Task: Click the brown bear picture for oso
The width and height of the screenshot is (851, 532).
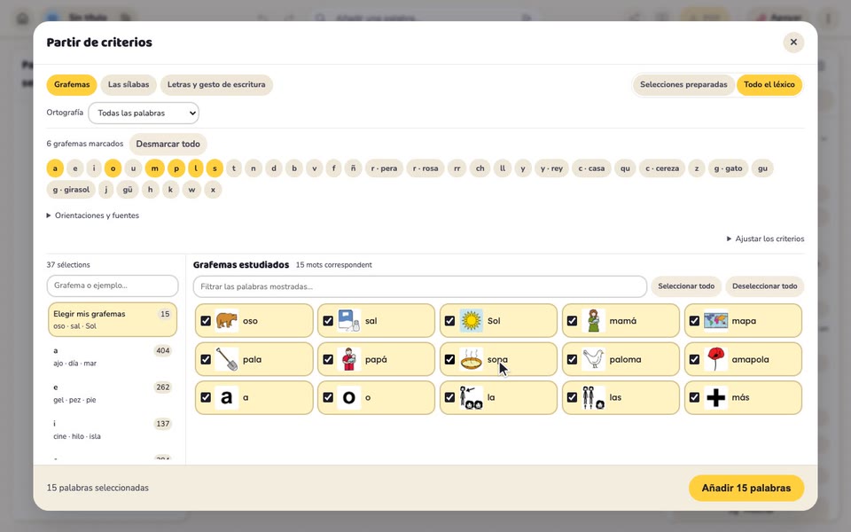Action: 226,320
